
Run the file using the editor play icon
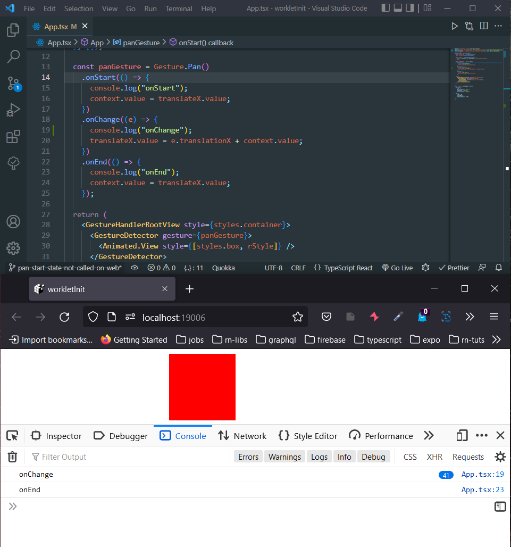pos(454,26)
